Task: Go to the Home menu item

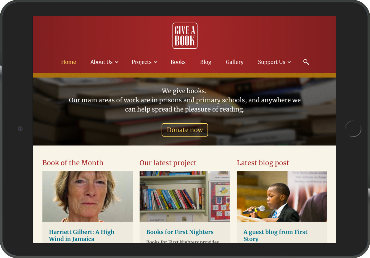Action: (x=68, y=62)
